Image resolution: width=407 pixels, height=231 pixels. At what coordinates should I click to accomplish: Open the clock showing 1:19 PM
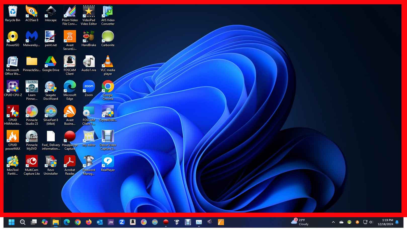tap(385, 222)
